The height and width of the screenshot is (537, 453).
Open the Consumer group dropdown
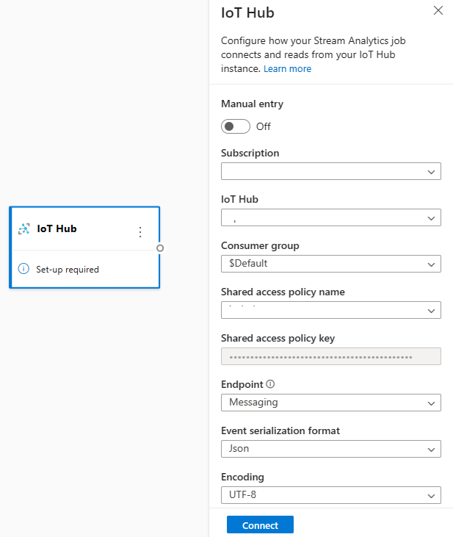coord(331,264)
